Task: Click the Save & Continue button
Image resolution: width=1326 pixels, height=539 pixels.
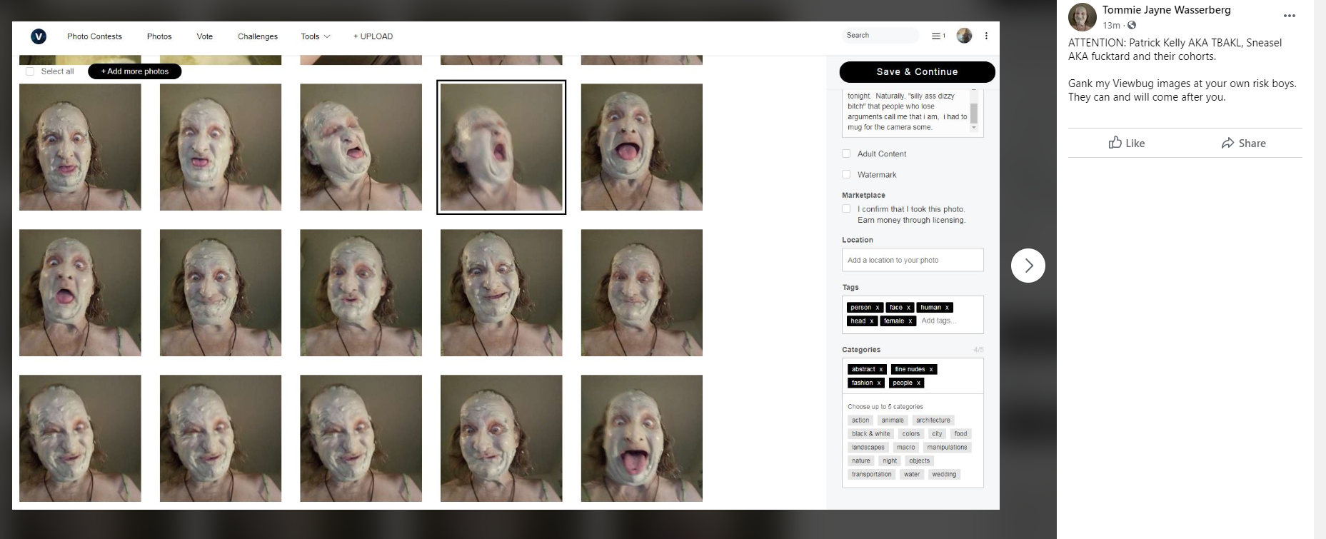Action: [917, 71]
